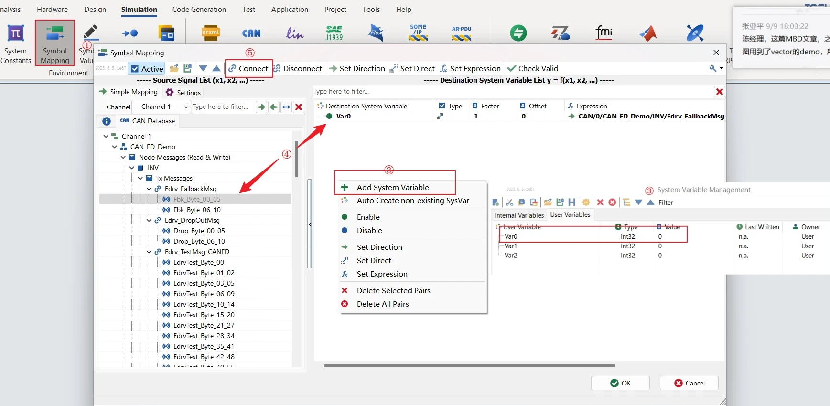Viewport: 830px width, 406px height.
Task: Collapse the Tx Messages node
Action: click(140, 178)
